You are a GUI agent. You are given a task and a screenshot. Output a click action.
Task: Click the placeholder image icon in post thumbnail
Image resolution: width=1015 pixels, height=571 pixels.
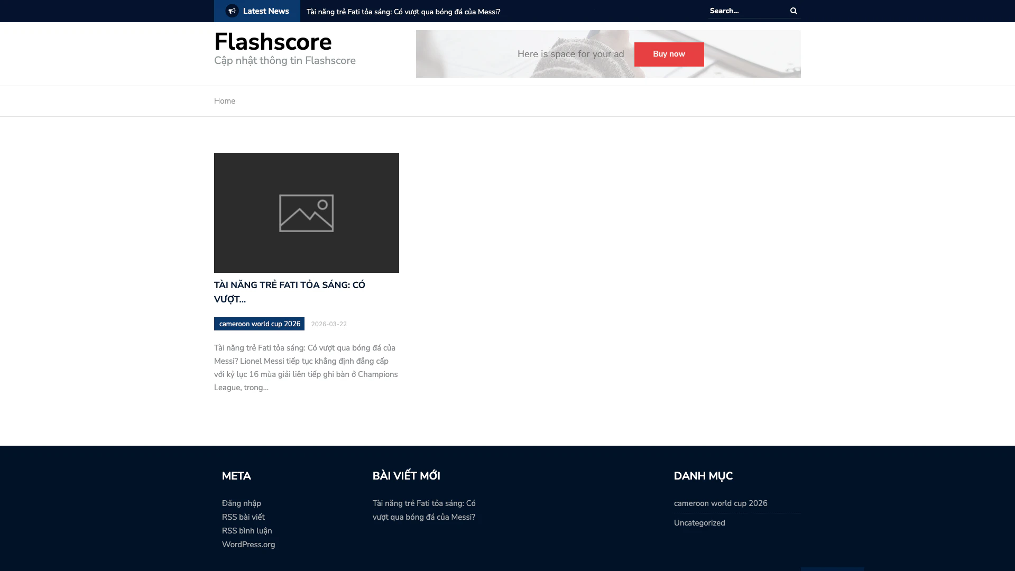[x=306, y=213]
